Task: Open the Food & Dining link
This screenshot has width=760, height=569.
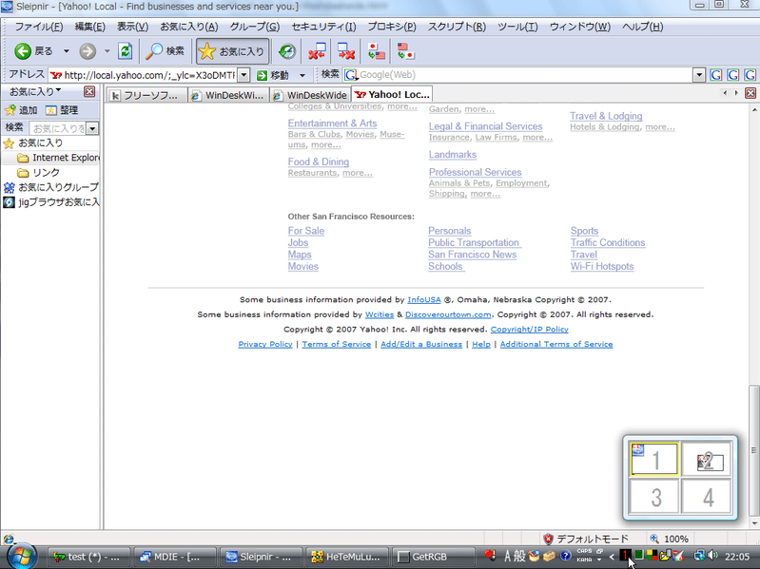Action: 319,161
